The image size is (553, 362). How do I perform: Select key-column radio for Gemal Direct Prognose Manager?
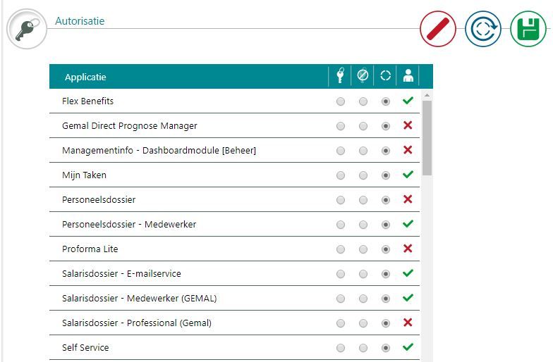[341, 126]
